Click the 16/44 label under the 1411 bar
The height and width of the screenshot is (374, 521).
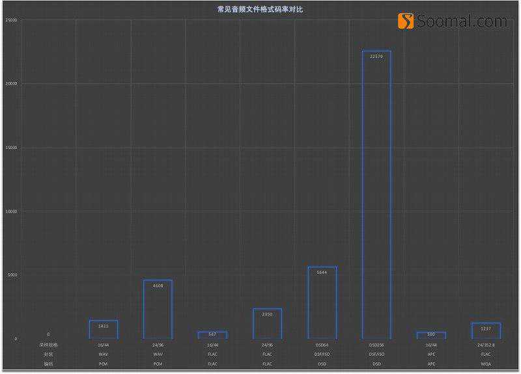point(104,345)
